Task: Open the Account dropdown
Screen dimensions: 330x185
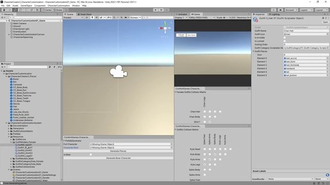Action: (x=291, y=10)
